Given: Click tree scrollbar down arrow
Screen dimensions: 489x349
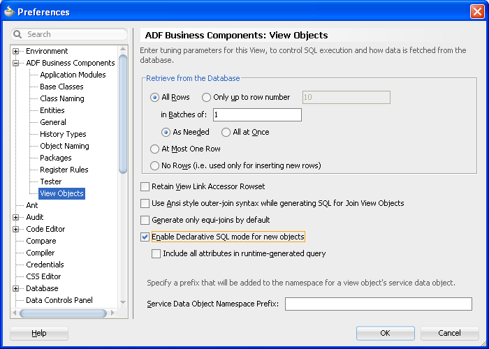Looking at the screenshot, I should [x=123, y=302].
